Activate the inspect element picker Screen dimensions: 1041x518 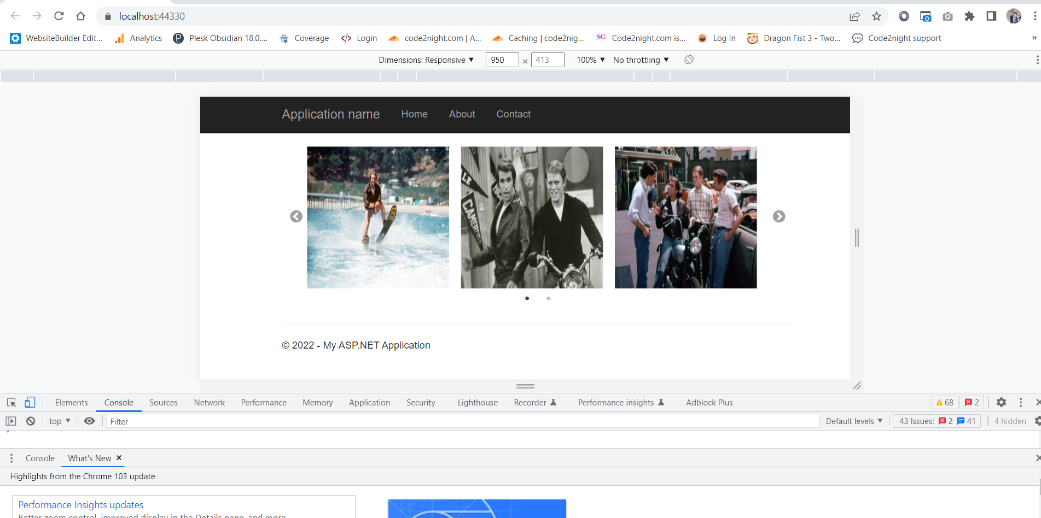pos(11,403)
